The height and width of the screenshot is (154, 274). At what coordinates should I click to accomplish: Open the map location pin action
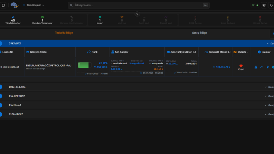tap(267, 67)
